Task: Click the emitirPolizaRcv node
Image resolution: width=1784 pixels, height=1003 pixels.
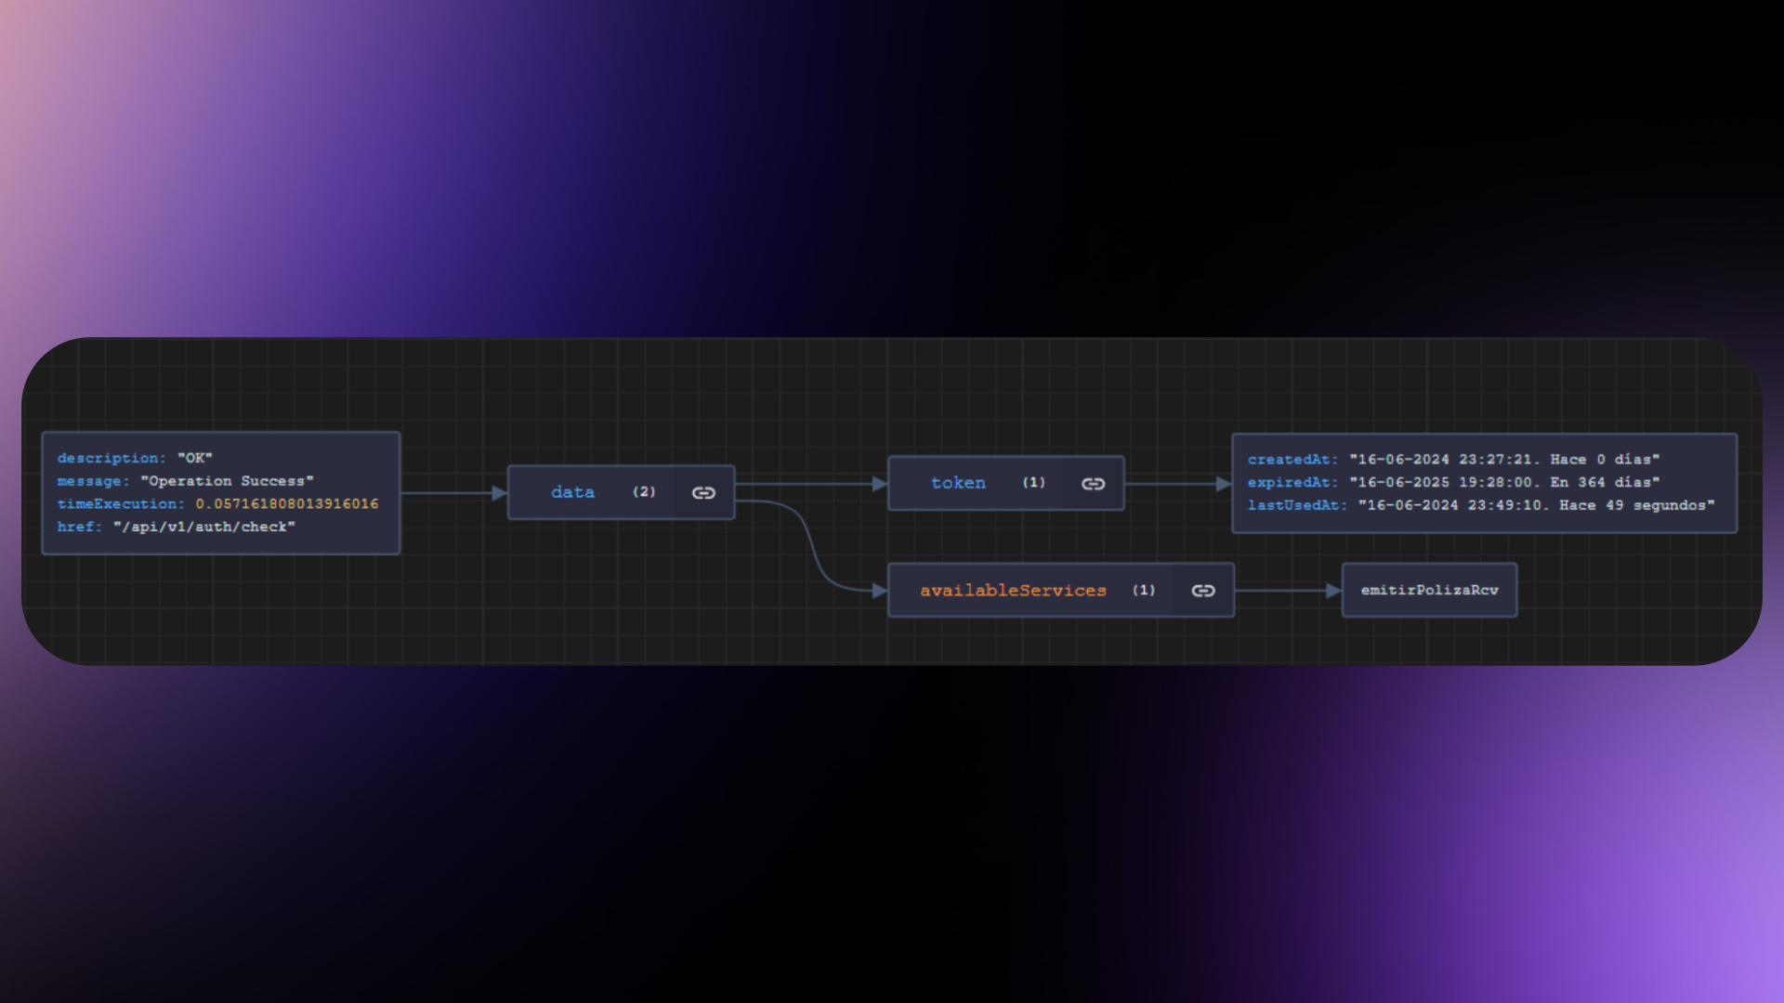Action: (1429, 590)
